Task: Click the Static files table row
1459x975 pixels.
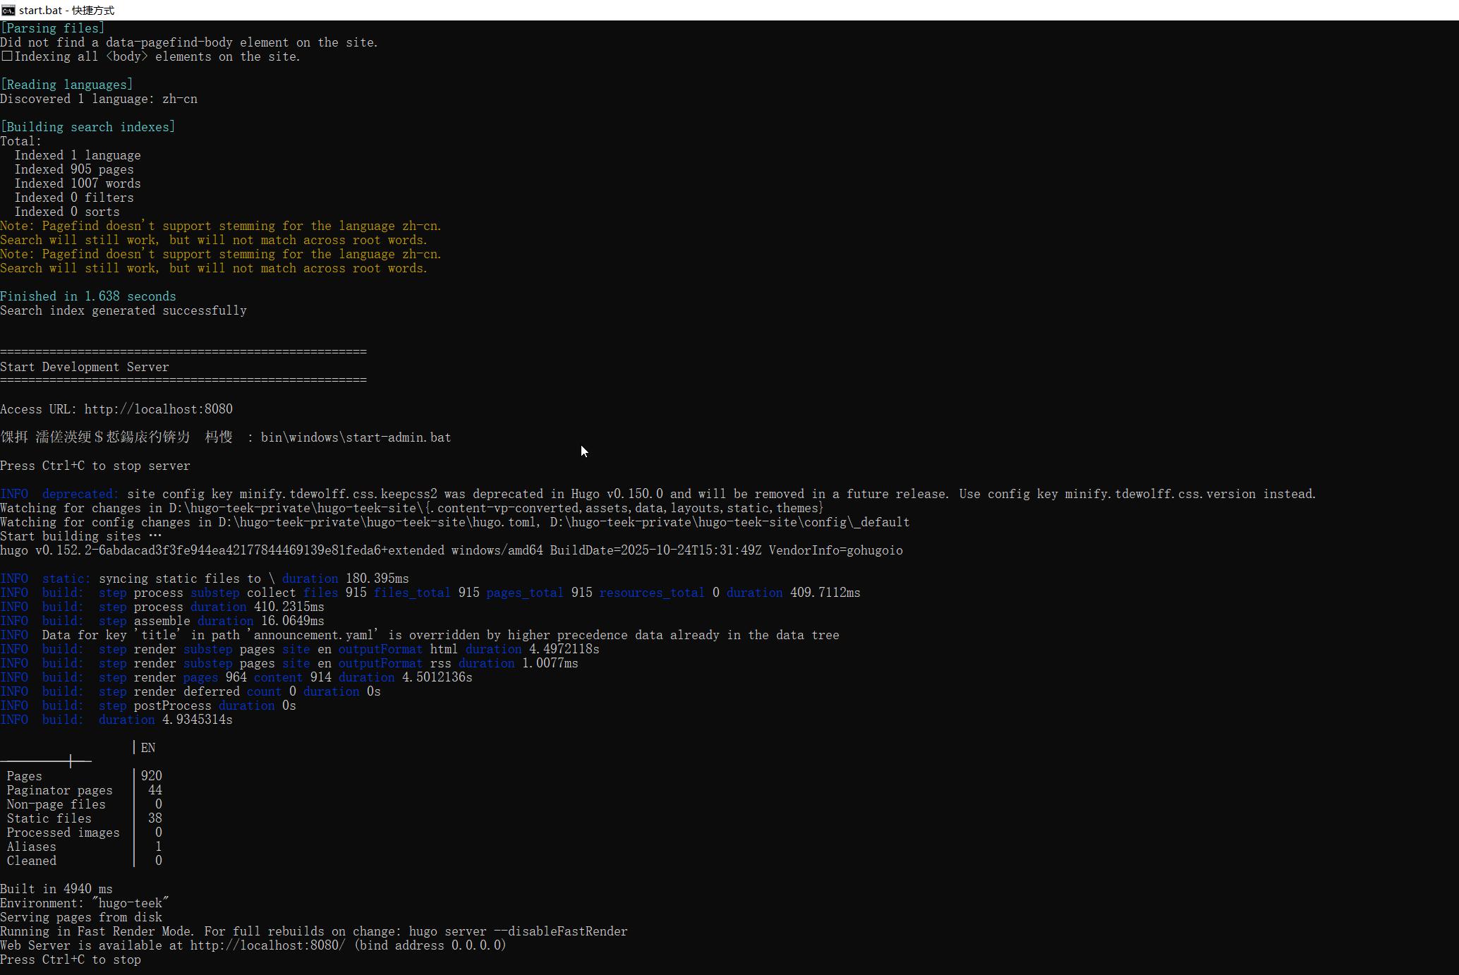Action: pyautogui.click(x=49, y=818)
